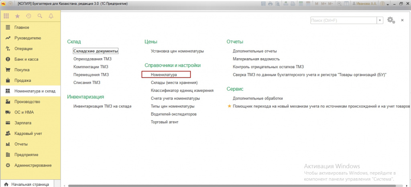Open the Операции section
Viewport: 411px width, 187px height.
pyautogui.click(x=31, y=49)
